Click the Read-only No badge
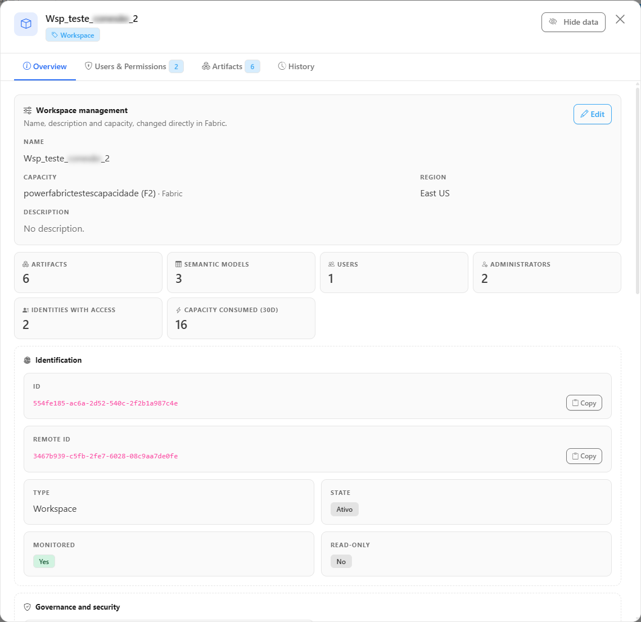Image resolution: width=641 pixels, height=622 pixels. click(341, 561)
